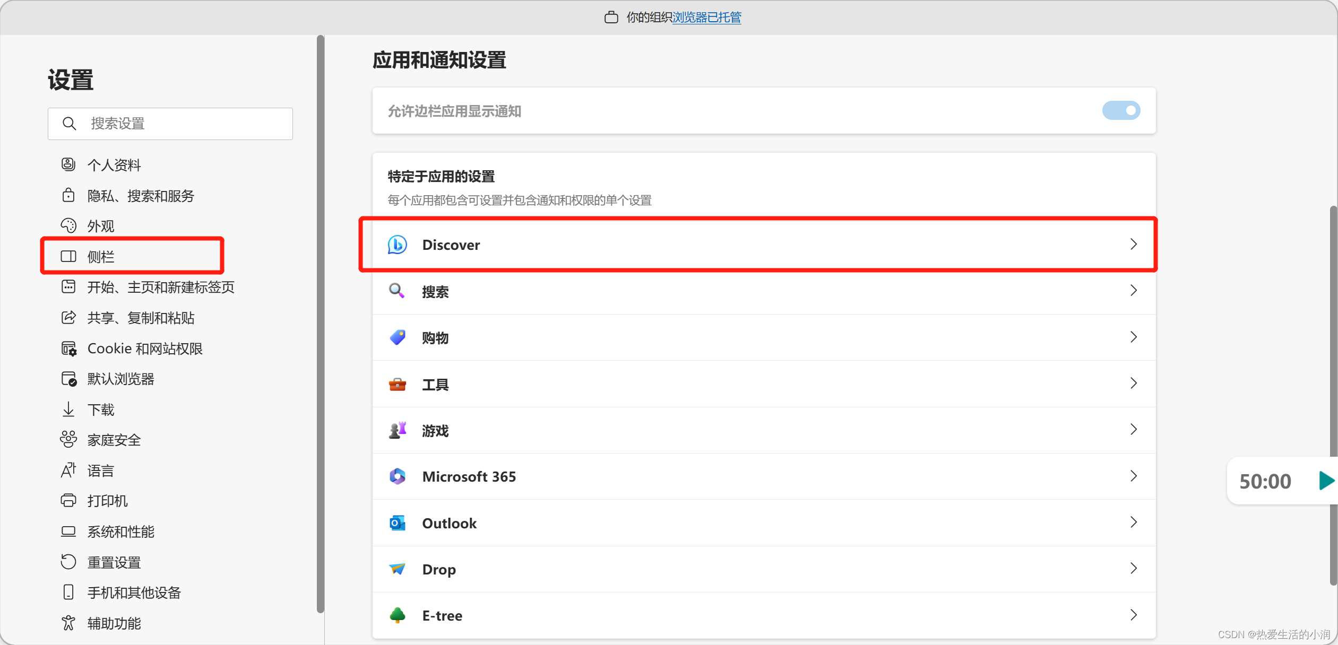The width and height of the screenshot is (1338, 645).
Task: Click the 工具 toolbox icon
Action: coord(397,384)
